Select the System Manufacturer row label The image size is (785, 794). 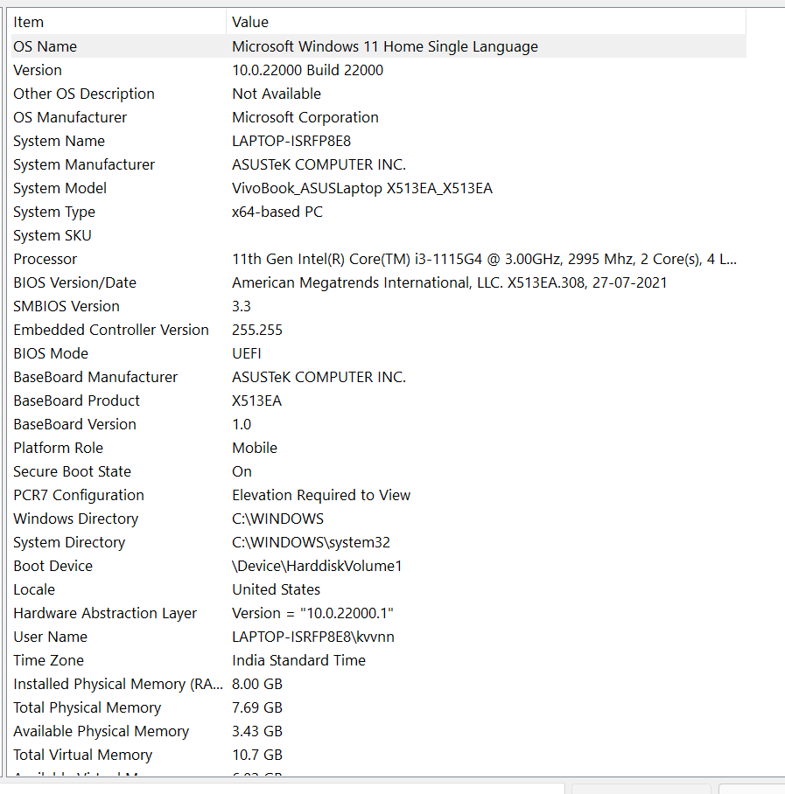(84, 164)
